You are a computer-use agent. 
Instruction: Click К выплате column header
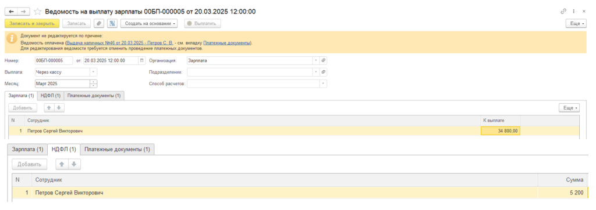(501, 120)
